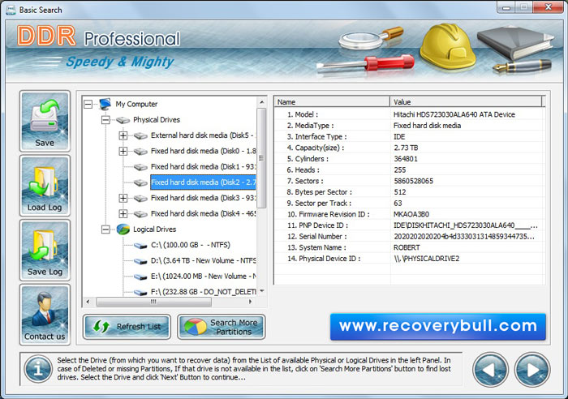Click the E:\ drive icon
The height and width of the screenshot is (399, 568).
(140, 277)
